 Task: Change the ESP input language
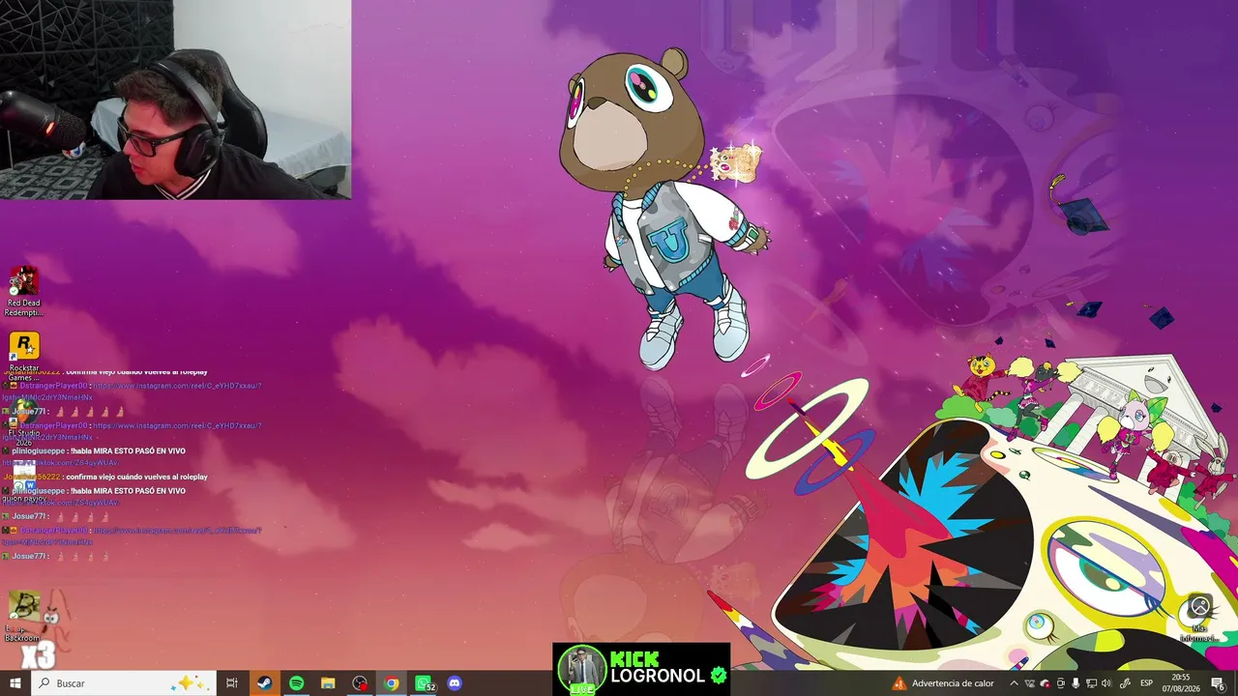coord(1146,683)
